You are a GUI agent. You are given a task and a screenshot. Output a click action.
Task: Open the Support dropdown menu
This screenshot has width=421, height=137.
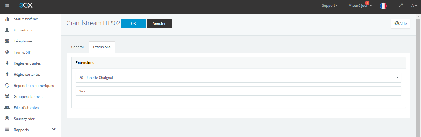(x=329, y=6)
